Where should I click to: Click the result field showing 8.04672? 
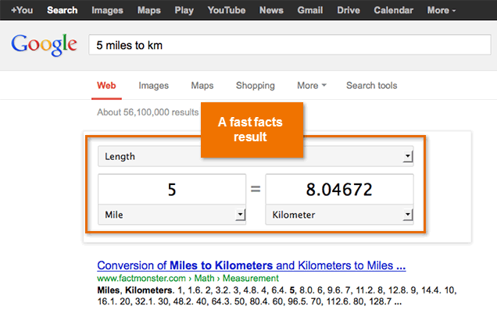point(339,189)
